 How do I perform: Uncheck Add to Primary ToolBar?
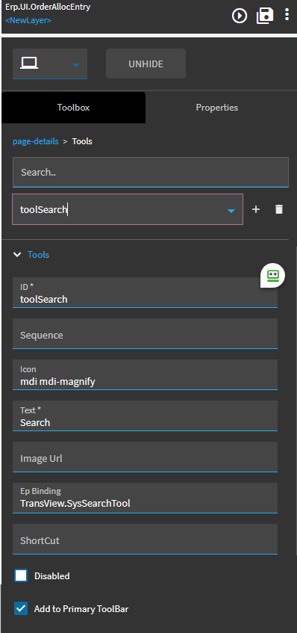coord(21,608)
